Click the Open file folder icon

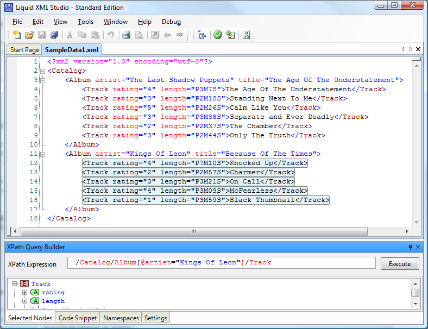tap(29, 35)
